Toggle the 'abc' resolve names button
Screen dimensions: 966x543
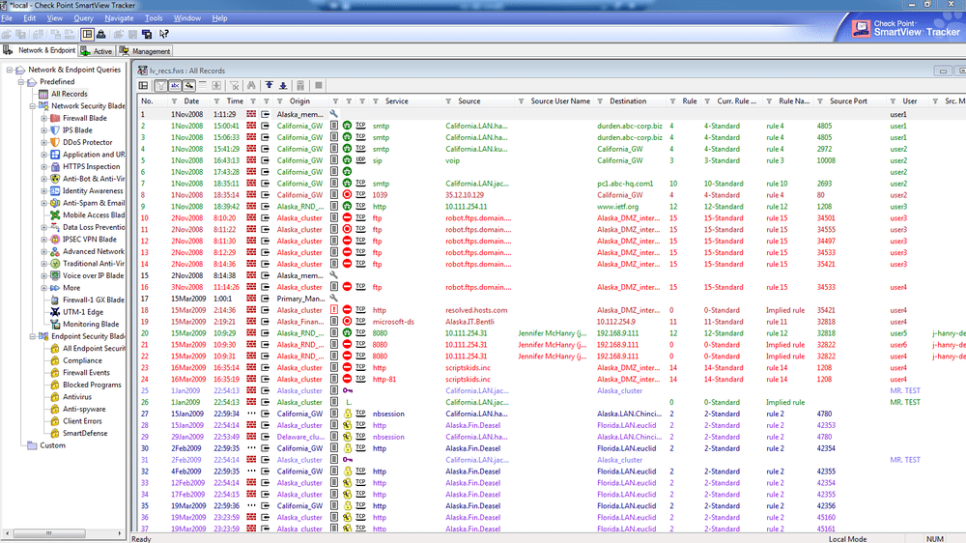pyautogui.click(x=175, y=86)
